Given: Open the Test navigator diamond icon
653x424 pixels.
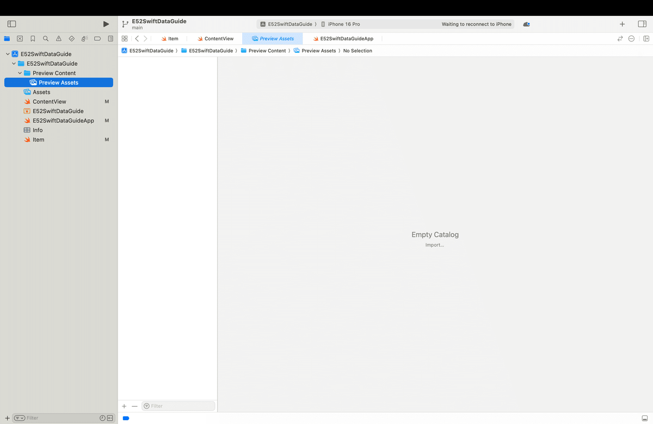Looking at the screenshot, I should [71, 39].
